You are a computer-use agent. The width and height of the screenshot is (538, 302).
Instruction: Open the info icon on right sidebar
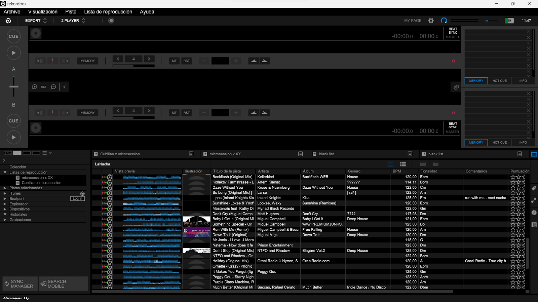coord(534,213)
